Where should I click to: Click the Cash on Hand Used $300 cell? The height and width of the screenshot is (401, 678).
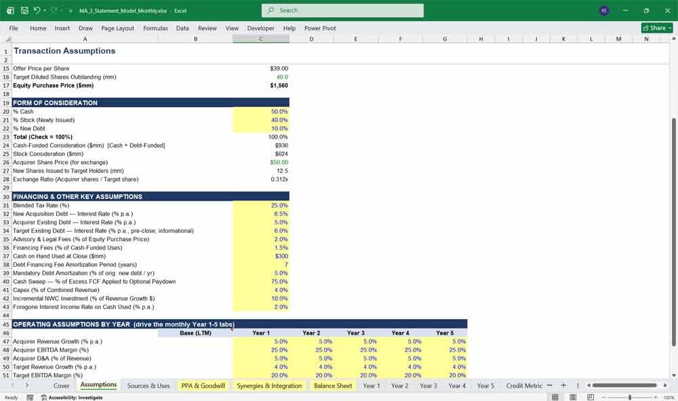[261, 256]
